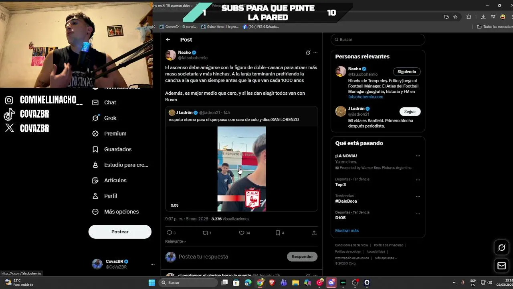Open File Explorer from the taskbar
513x289 pixels.
tap(296, 283)
